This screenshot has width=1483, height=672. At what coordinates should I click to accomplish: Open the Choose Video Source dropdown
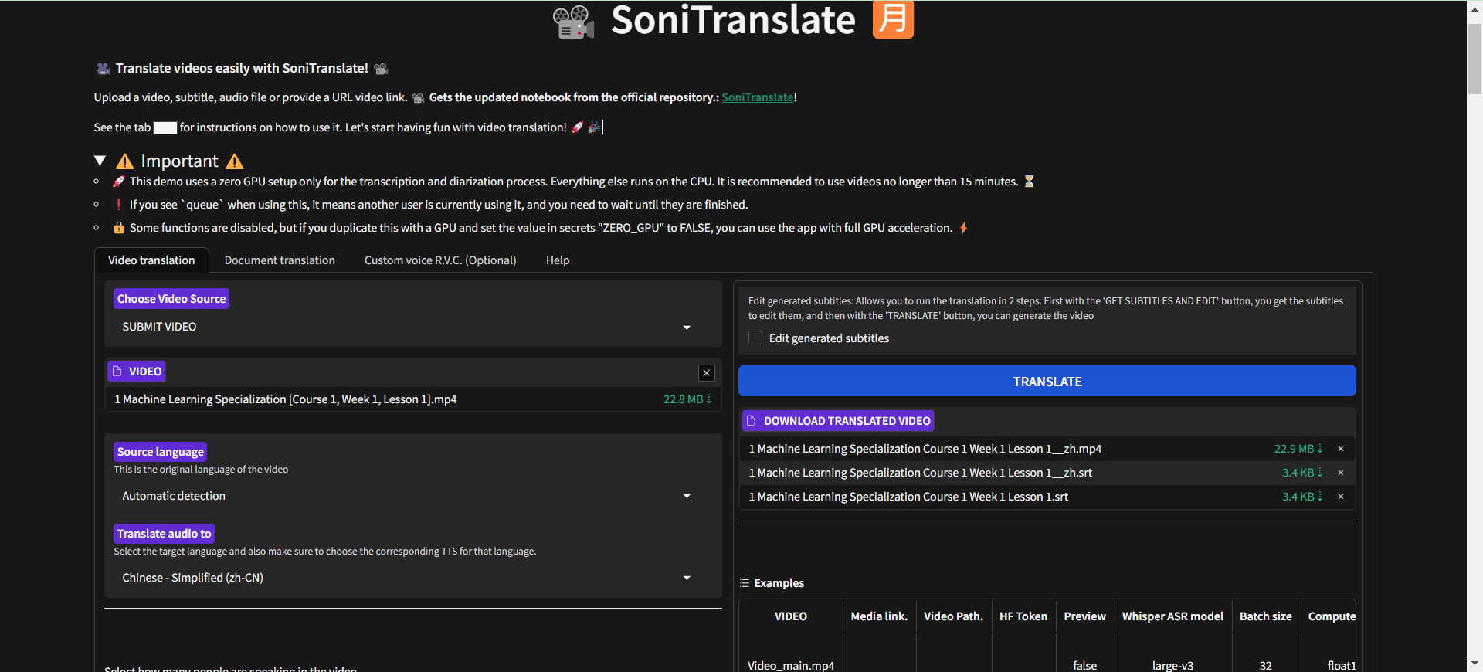(686, 328)
